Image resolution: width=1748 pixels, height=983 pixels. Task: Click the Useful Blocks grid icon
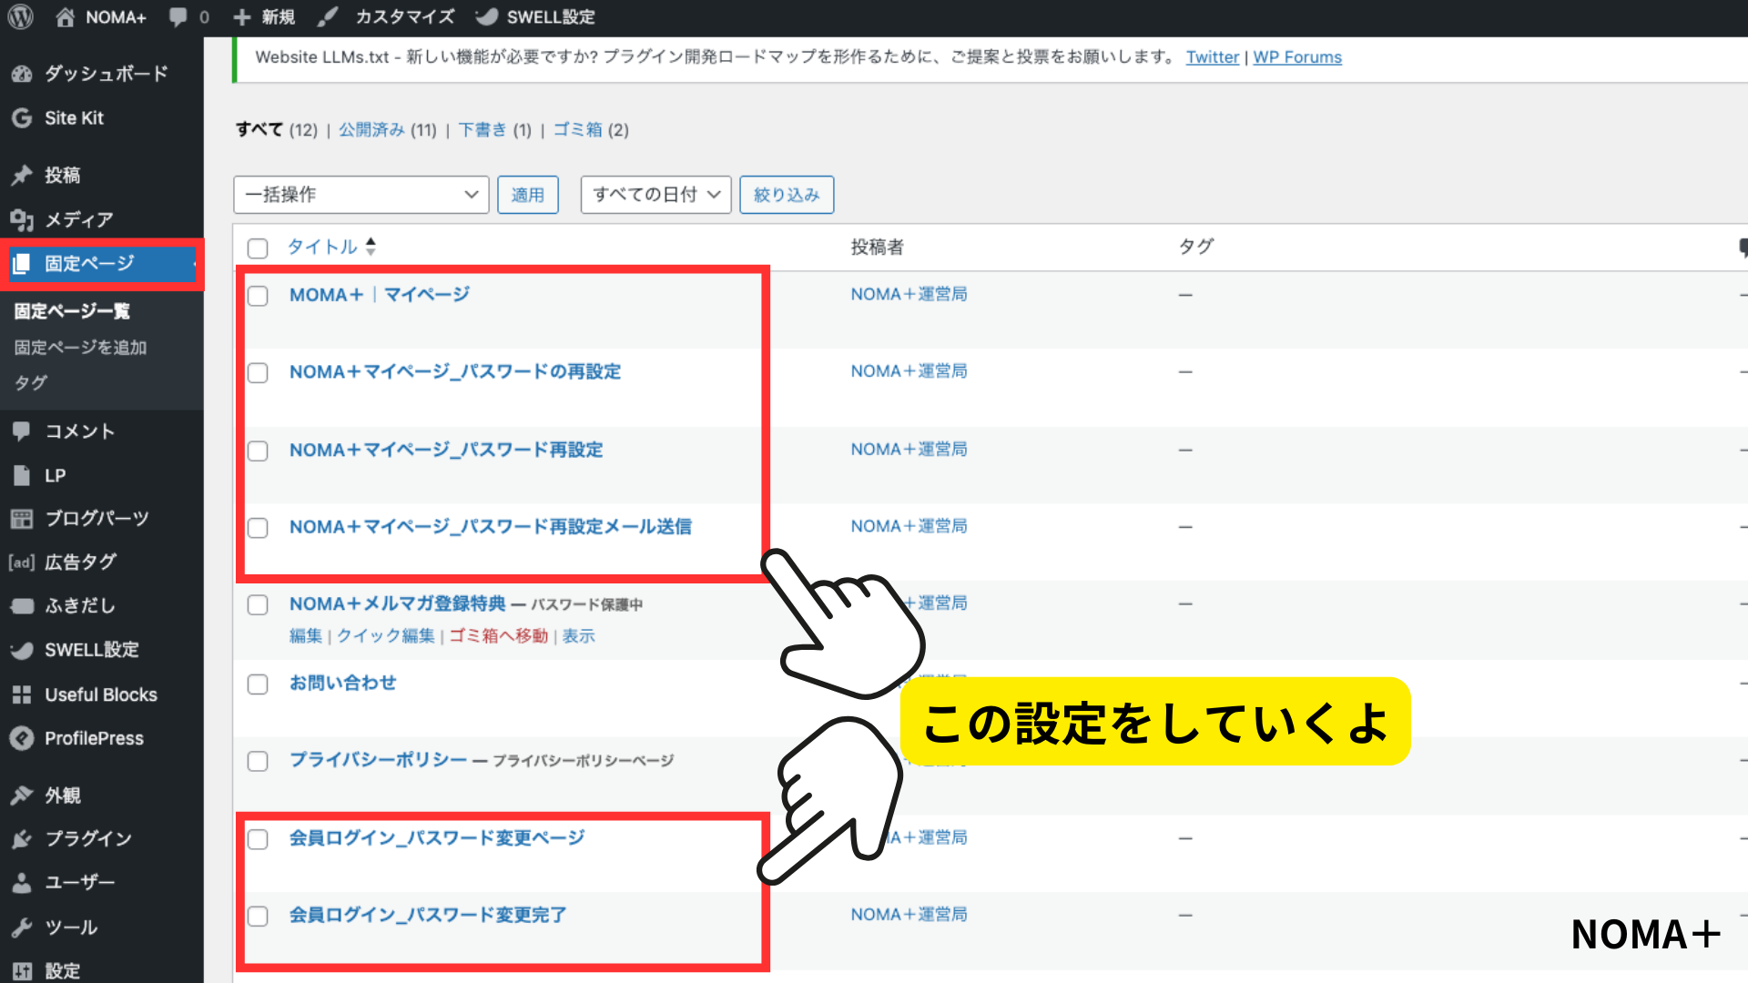tap(22, 694)
